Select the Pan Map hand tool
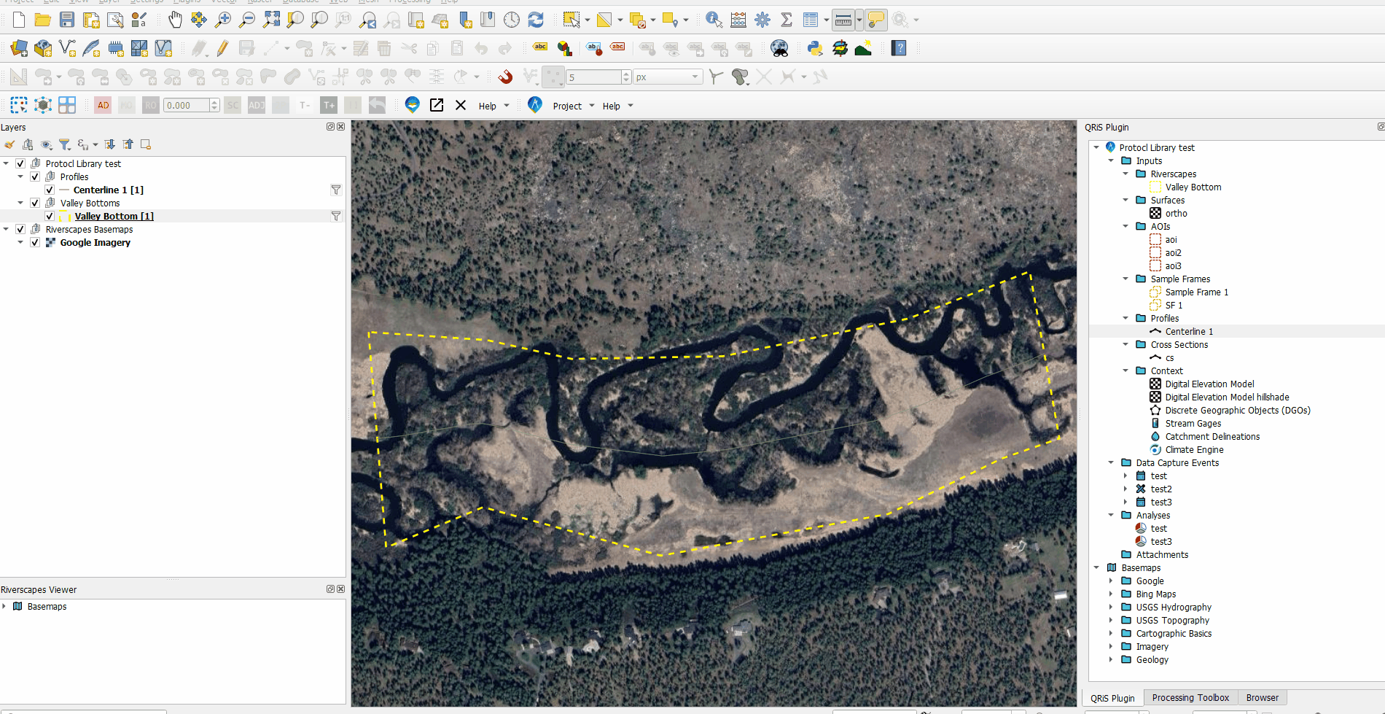This screenshot has height=714, width=1385. [x=175, y=20]
